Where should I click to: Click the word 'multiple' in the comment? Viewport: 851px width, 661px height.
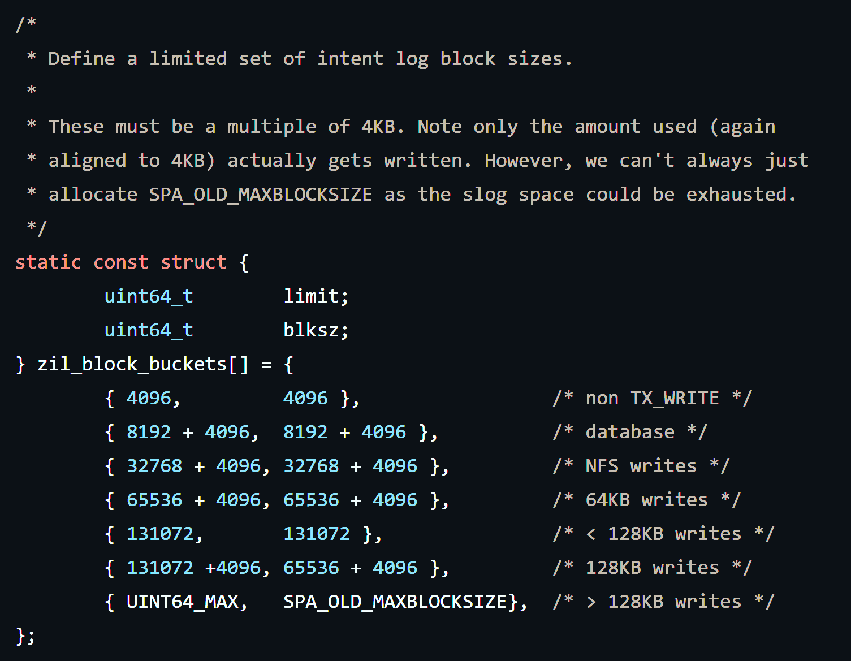pos(271,127)
